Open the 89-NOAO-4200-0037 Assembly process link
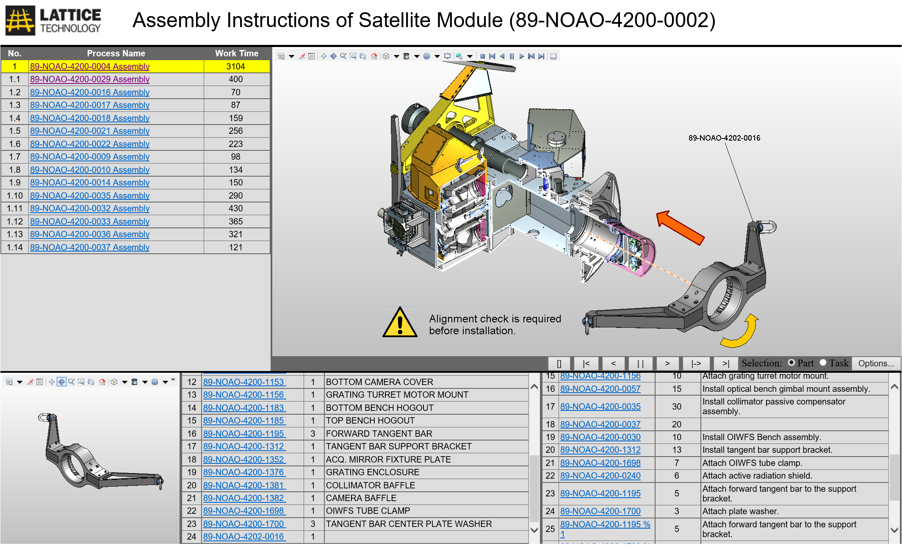The width and height of the screenshot is (902, 557). tap(90, 247)
